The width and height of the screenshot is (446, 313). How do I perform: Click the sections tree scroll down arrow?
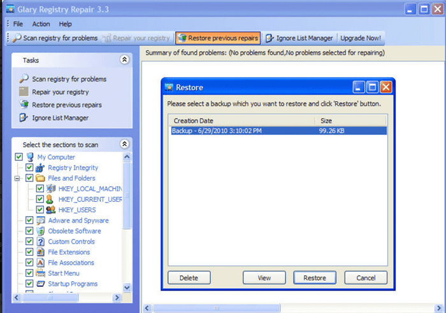pyautogui.click(x=127, y=288)
